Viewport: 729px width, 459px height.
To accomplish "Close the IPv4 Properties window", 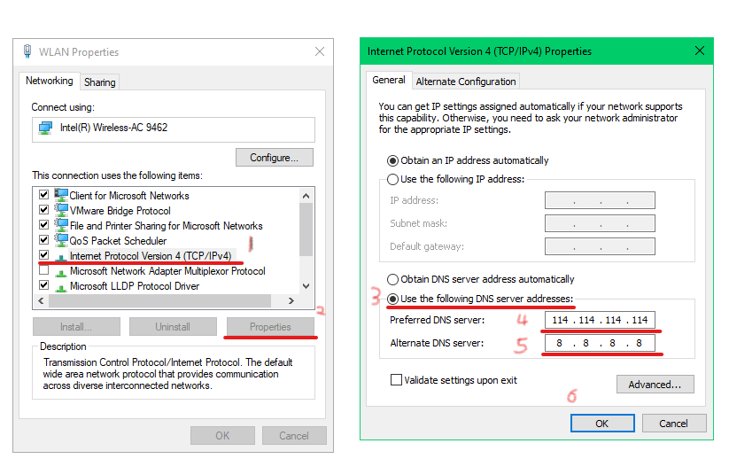I will tap(700, 51).
